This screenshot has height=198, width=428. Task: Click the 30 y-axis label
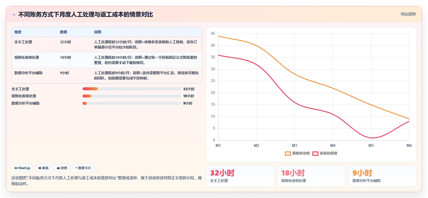[x=213, y=69]
